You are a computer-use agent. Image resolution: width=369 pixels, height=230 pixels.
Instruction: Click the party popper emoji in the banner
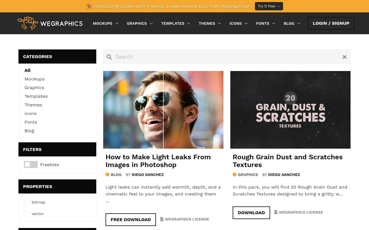(x=89, y=6)
